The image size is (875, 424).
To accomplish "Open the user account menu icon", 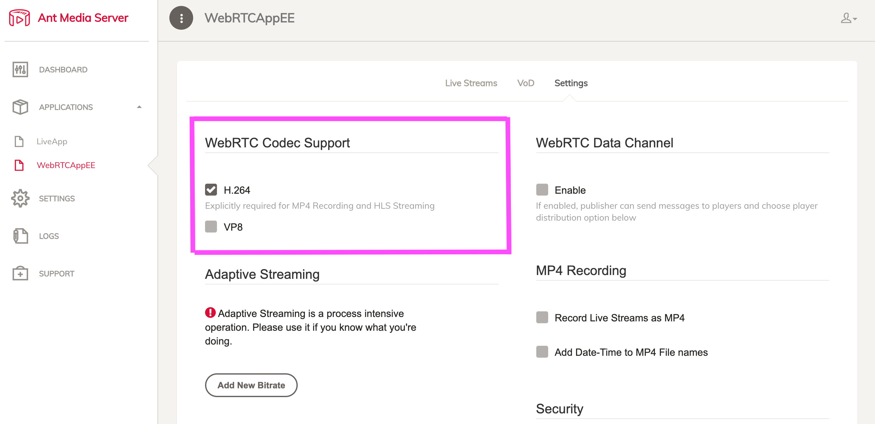I will click(x=848, y=18).
